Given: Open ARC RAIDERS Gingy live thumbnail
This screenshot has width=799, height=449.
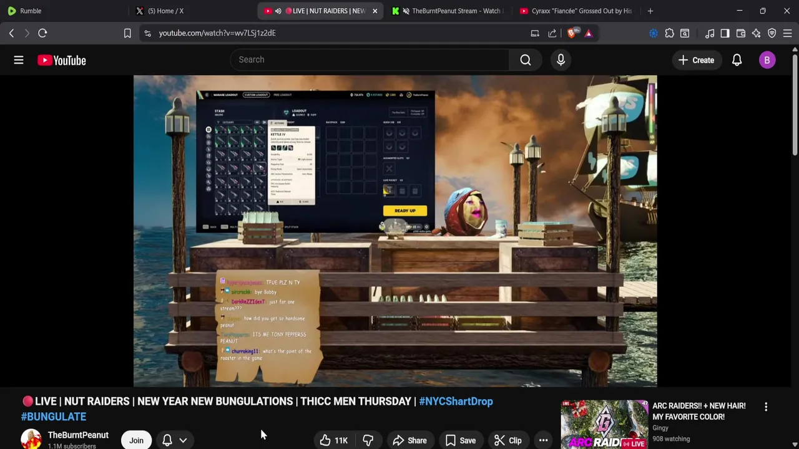Looking at the screenshot, I should click(604, 425).
